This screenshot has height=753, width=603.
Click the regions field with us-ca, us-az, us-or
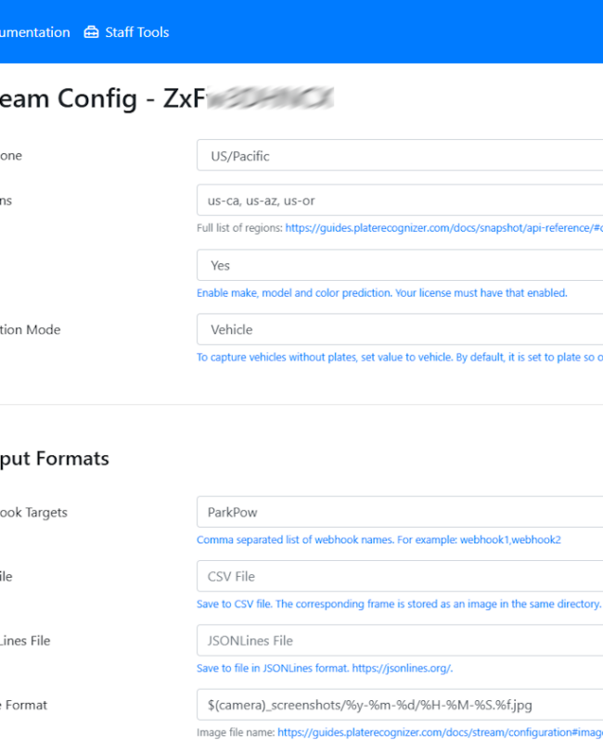point(400,200)
